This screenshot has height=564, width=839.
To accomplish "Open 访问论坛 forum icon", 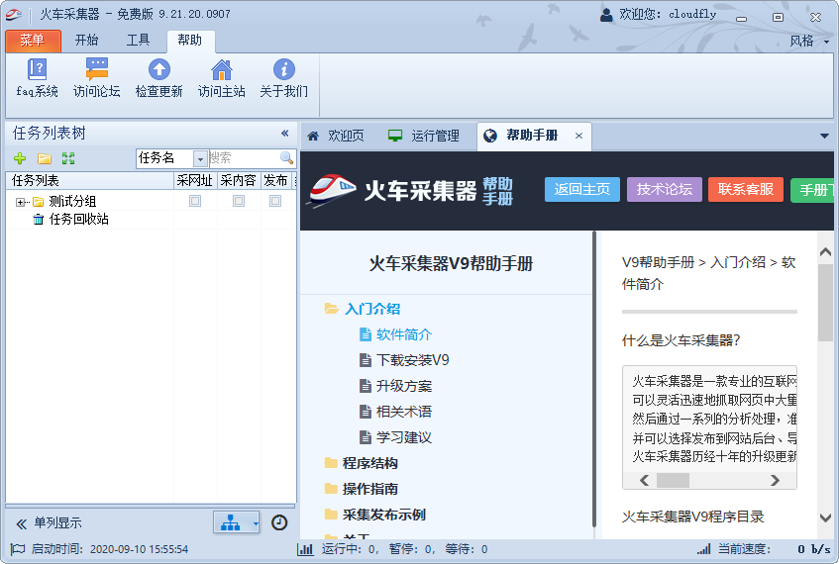I will [97, 69].
